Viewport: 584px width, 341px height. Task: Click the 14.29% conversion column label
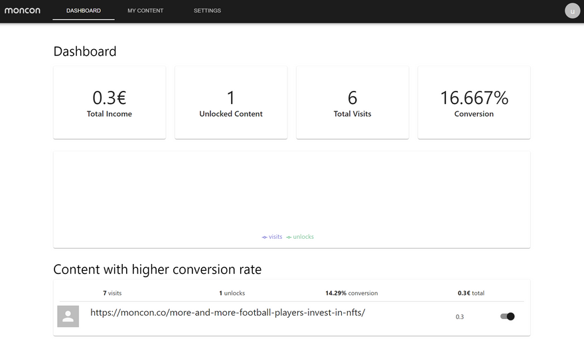coord(351,293)
